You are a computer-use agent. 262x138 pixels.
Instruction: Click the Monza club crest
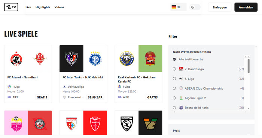(x=95, y=124)
